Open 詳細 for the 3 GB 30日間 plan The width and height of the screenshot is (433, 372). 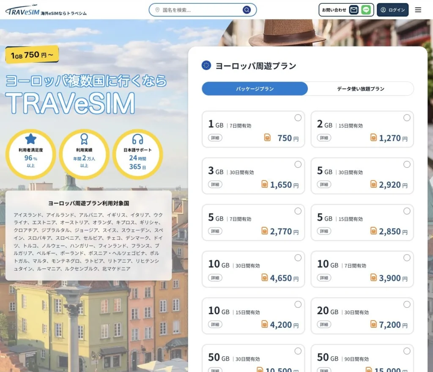pyautogui.click(x=215, y=184)
